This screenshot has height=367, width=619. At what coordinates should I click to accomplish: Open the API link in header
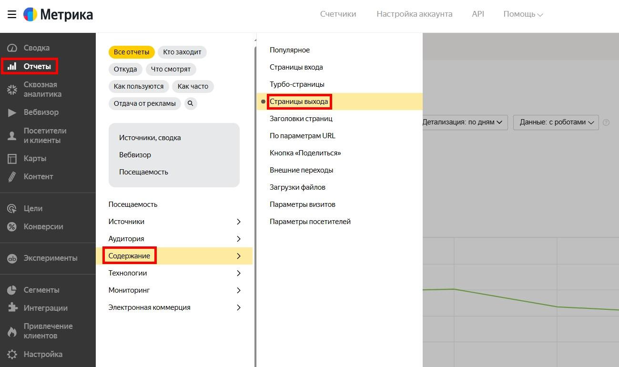(x=478, y=14)
